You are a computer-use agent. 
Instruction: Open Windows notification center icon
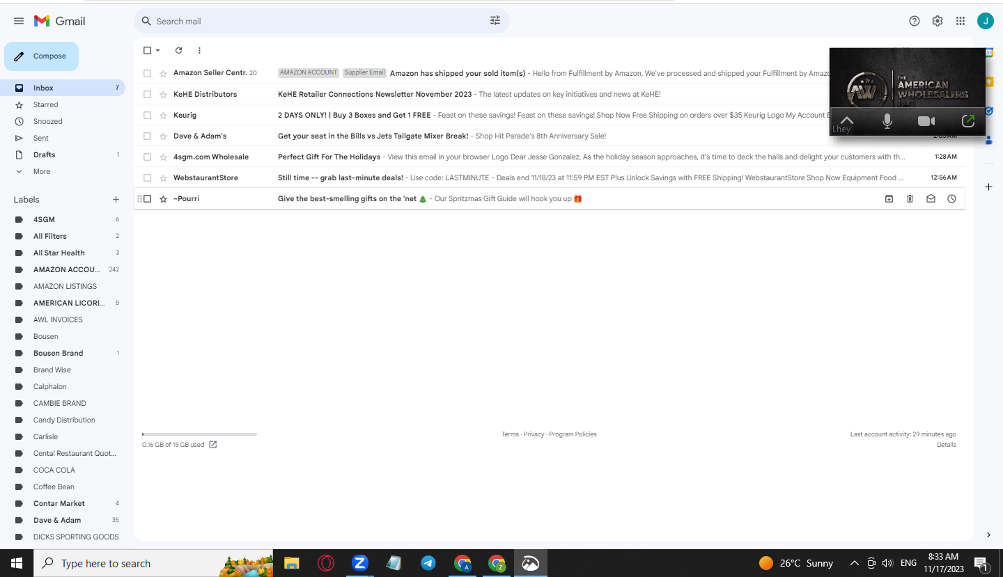[x=981, y=563]
